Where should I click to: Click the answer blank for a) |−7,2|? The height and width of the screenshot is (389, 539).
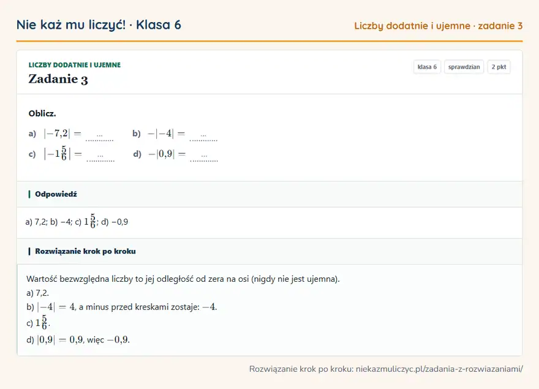[x=99, y=137]
